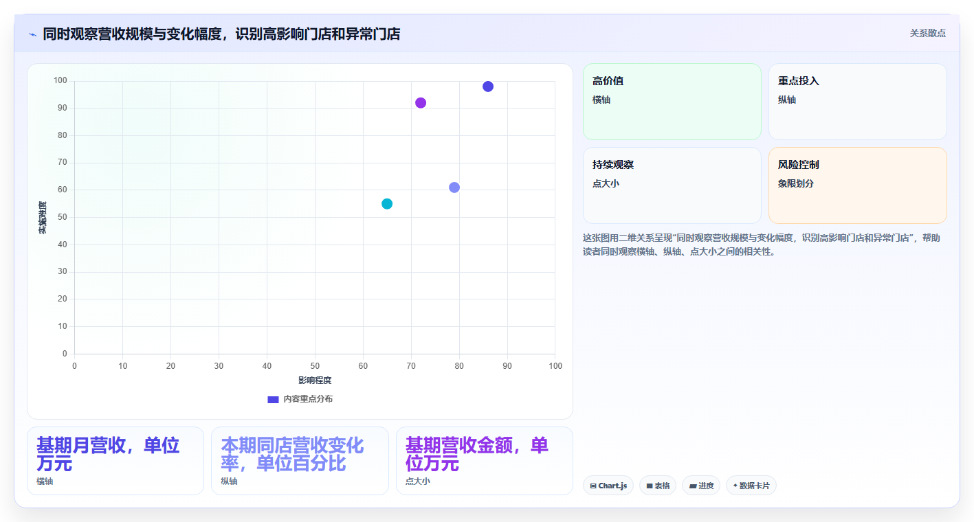Click the 数据卡片 tag
Image resolution: width=974 pixels, height=522 pixels.
(x=751, y=486)
